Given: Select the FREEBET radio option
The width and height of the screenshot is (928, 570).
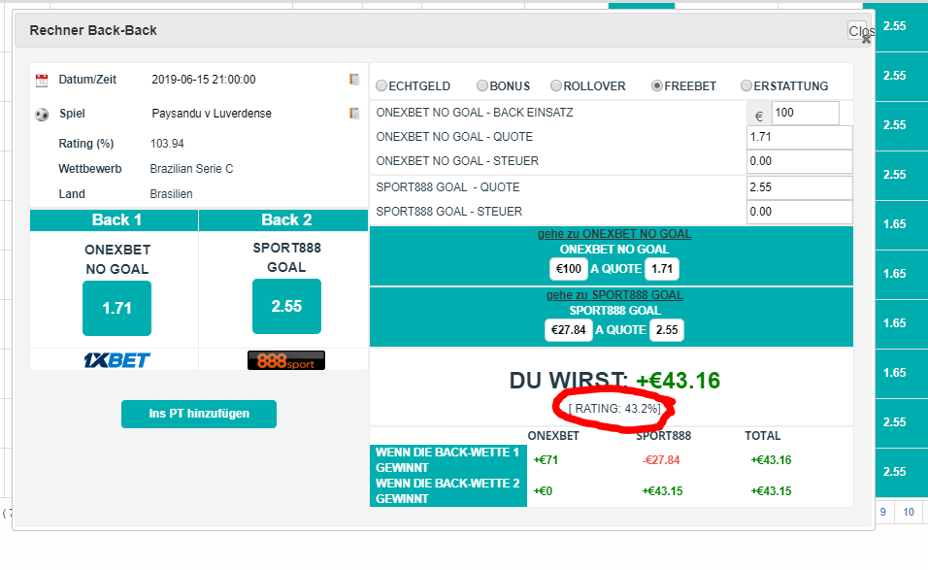Looking at the screenshot, I should [656, 85].
